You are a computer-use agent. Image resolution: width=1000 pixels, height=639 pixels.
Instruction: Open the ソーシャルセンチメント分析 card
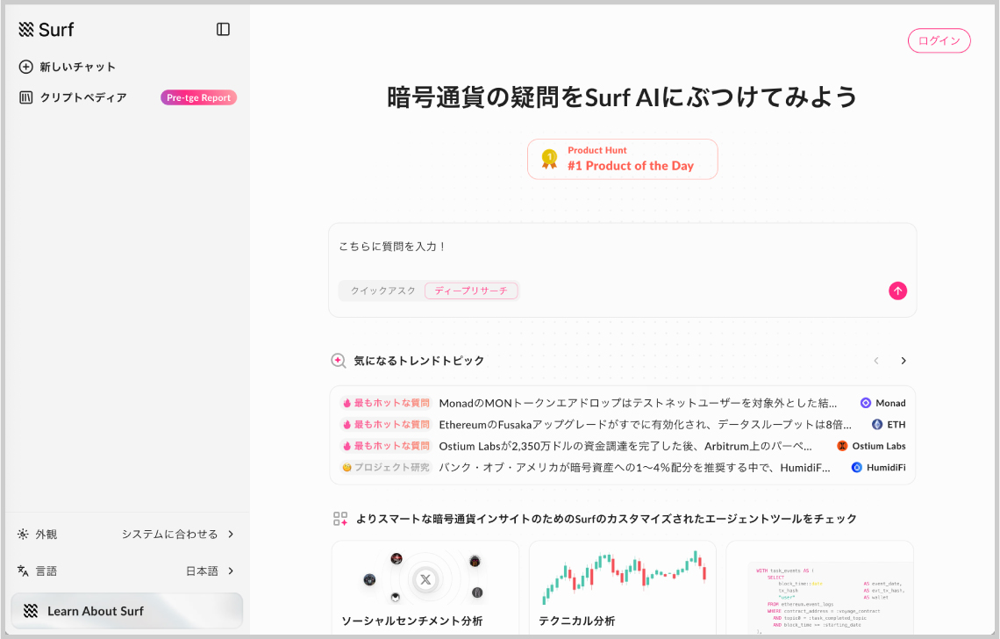point(425,587)
